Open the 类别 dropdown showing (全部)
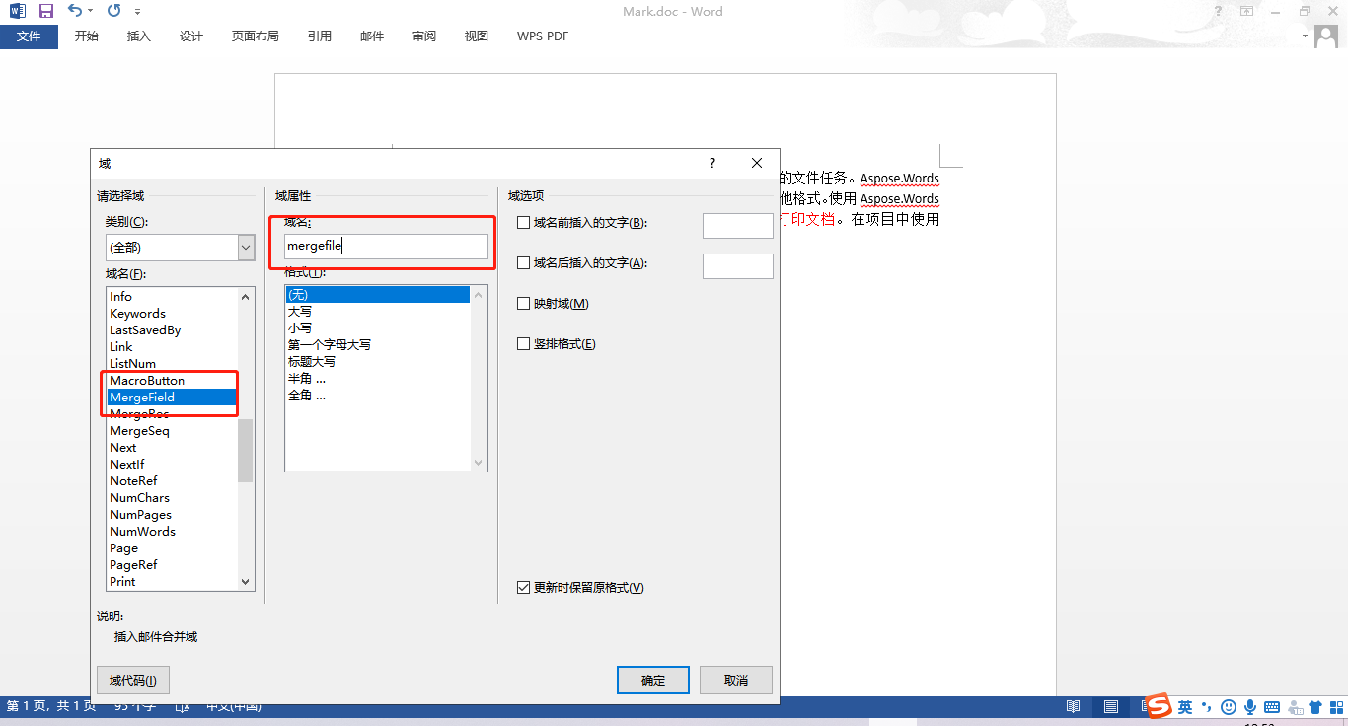Image resolution: width=1348 pixels, height=726 pixels. (x=247, y=247)
